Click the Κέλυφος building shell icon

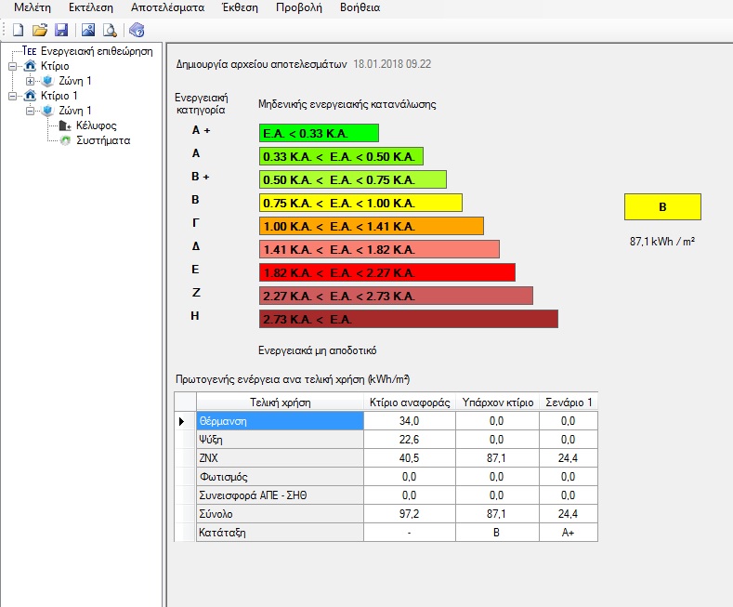[65, 125]
